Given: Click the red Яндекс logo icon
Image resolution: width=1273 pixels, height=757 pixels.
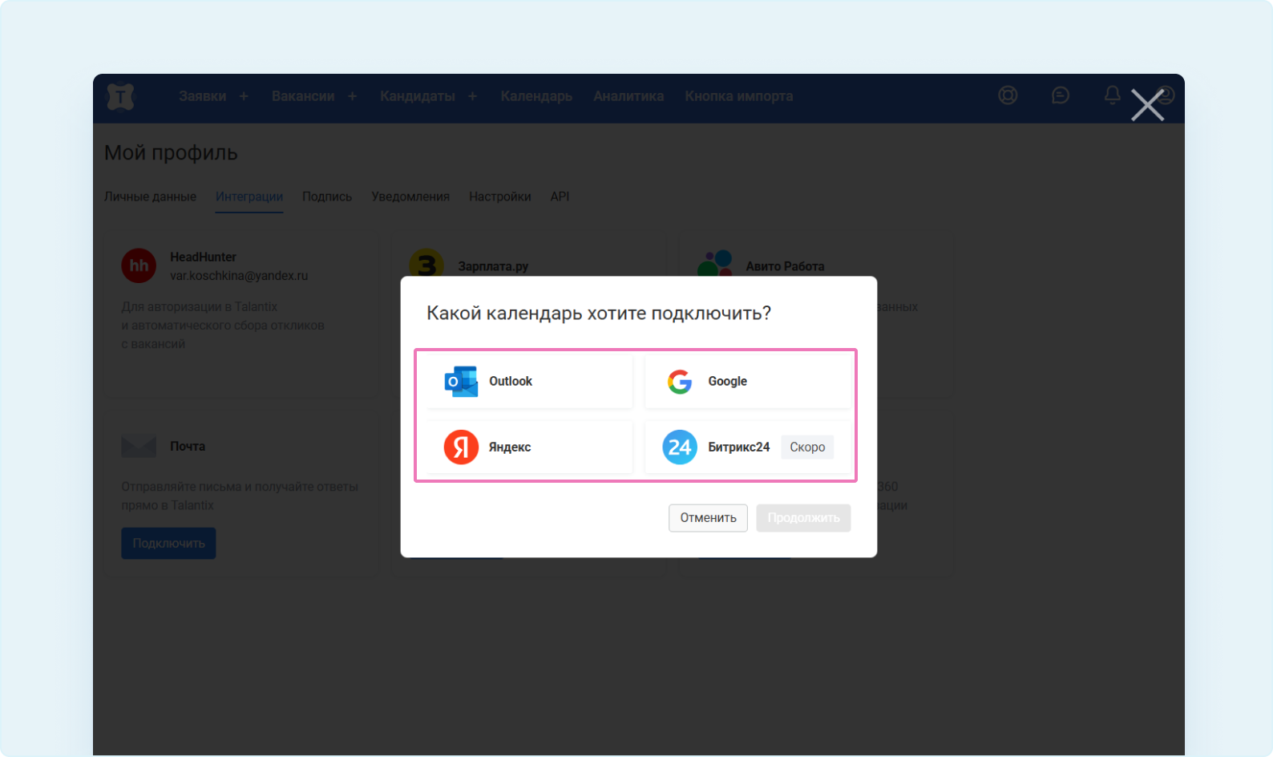Looking at the screenshot, I should point(461,447).
